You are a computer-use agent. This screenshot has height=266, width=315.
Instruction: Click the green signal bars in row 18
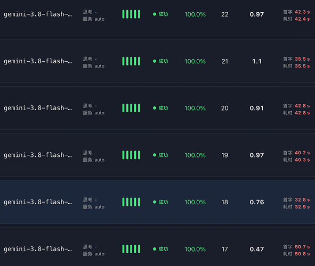[131, 202]
